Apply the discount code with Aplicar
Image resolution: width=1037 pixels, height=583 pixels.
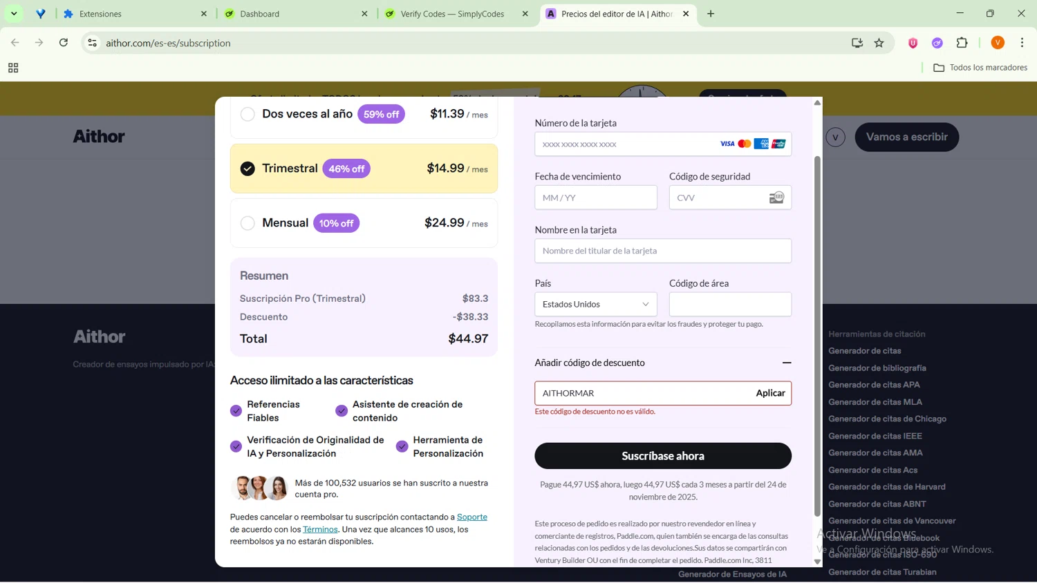[x=770, y=393]
